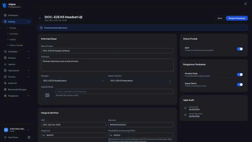This screenshot has width=252, height=142.
Task: Expand the Pengaturan menu chevron
Action: point(28,96)
